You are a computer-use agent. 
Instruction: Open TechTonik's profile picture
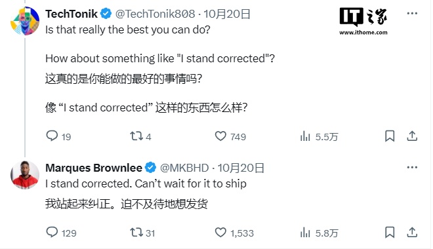pyautogui.click(x=25, y=21)
